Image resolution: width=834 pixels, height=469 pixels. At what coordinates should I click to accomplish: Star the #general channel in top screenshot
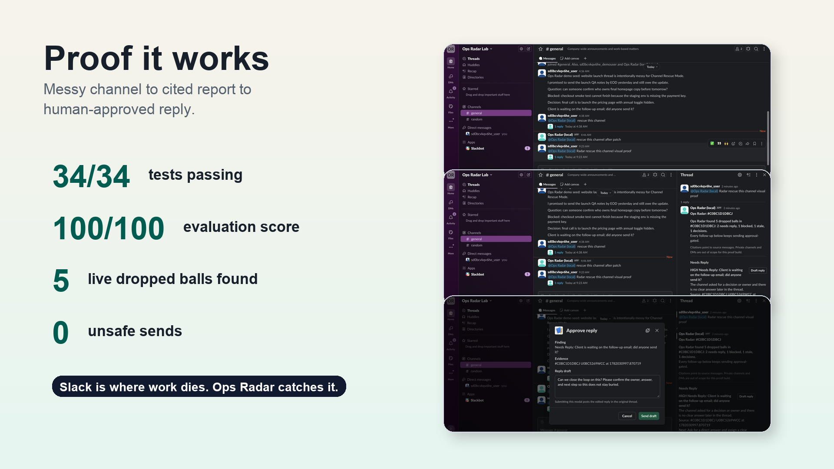[x=541, y=49]
